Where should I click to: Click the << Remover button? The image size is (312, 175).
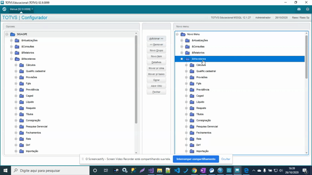click(x=156, y=44)
